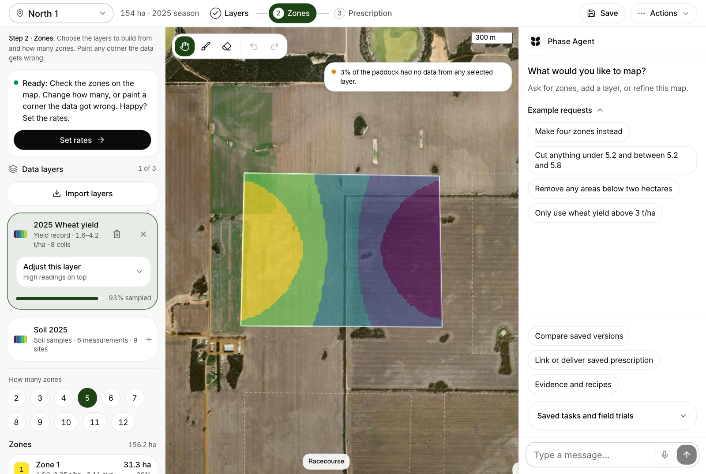Set zone count to 6

111,398
